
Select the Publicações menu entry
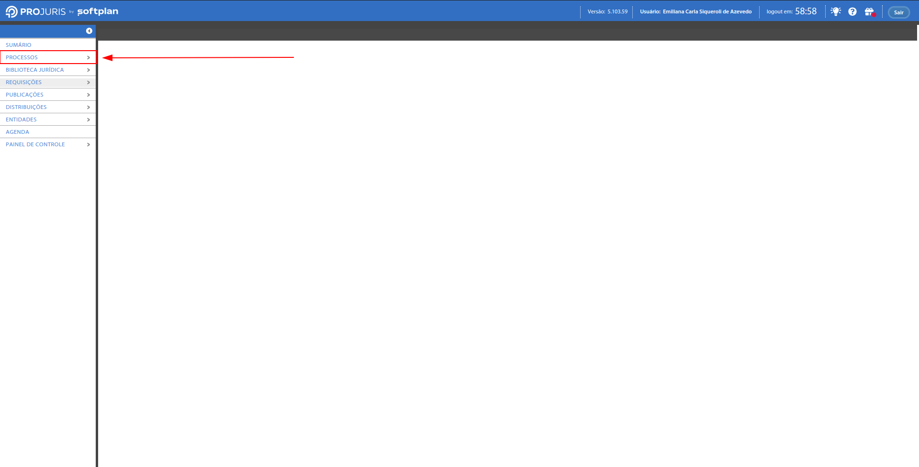(25, 95)
